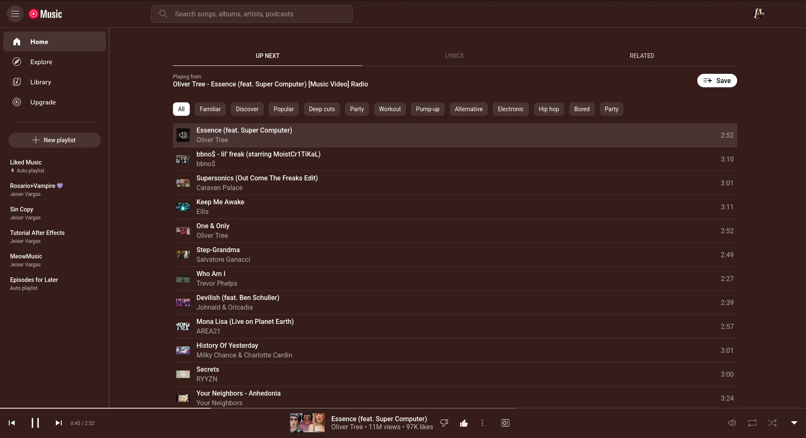The image size is (806, 438).
Task: Open Liked Music playlist
Action: tap(55, 166)
